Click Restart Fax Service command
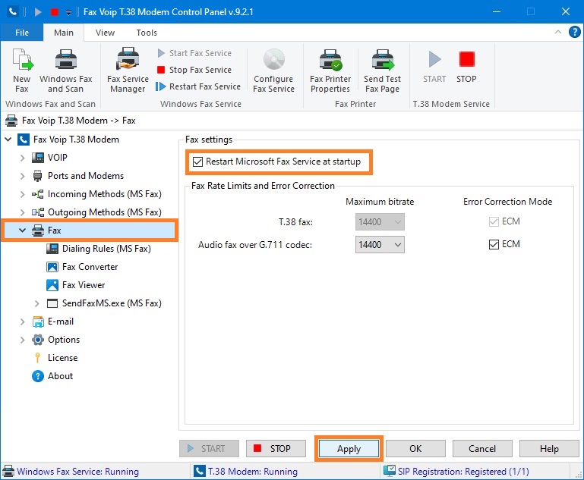Screen dimensions: 584x480 click(198, 86)
